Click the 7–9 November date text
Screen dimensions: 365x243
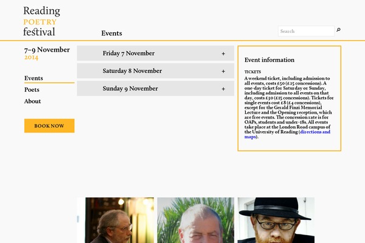[47, 50]
